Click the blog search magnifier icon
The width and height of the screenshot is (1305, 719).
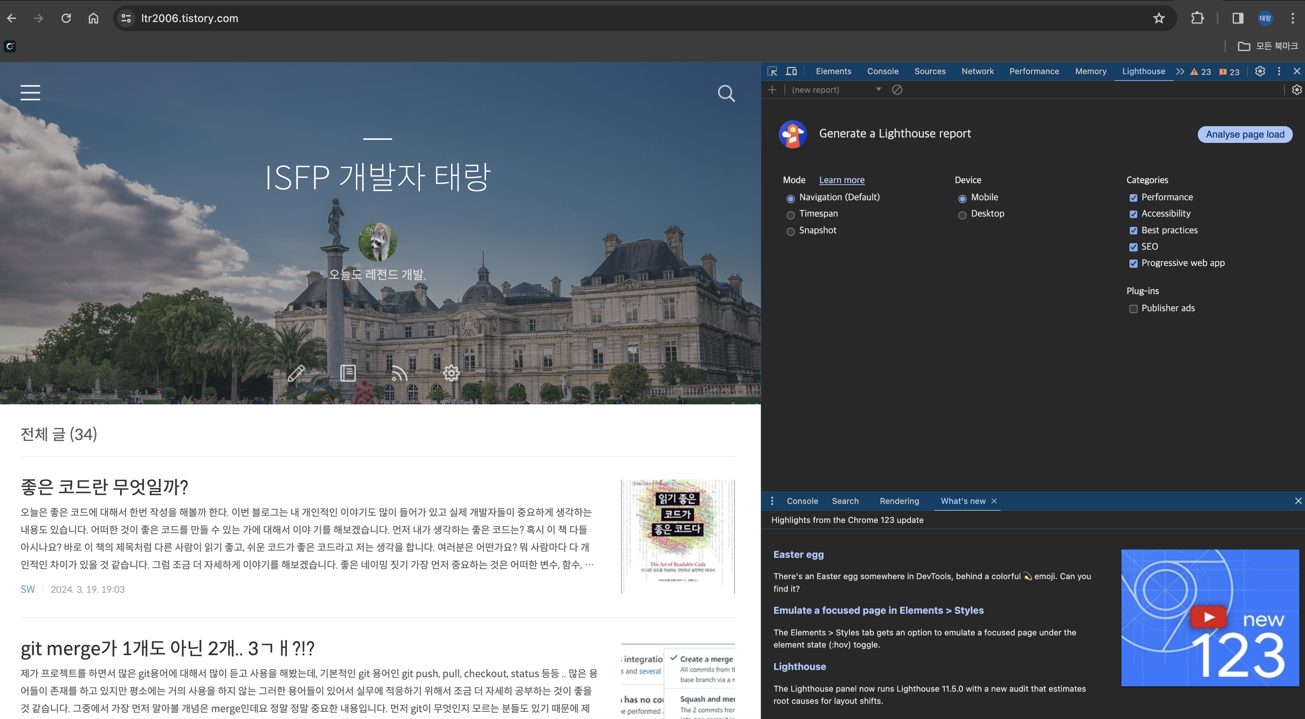click(726, 93)
